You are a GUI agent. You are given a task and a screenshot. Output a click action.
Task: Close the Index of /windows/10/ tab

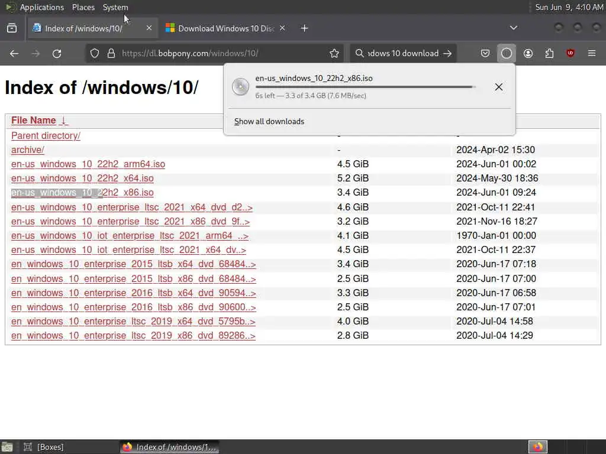[x=149, y=28]
